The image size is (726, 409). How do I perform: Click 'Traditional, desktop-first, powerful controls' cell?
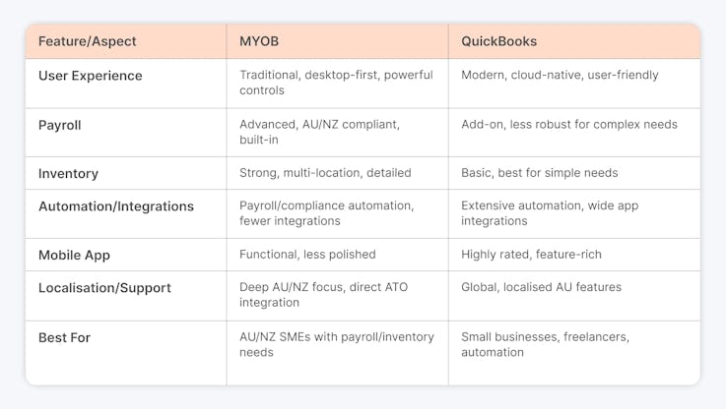(x=336, y=83)
